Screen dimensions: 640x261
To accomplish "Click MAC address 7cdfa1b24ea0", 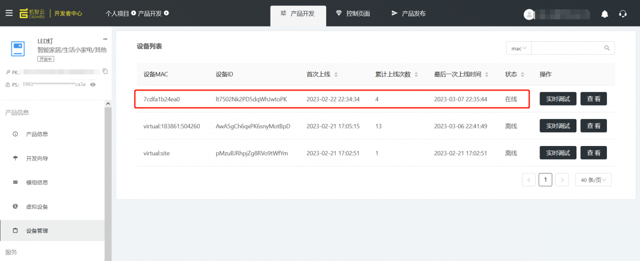I will click(x=162, y=99).
